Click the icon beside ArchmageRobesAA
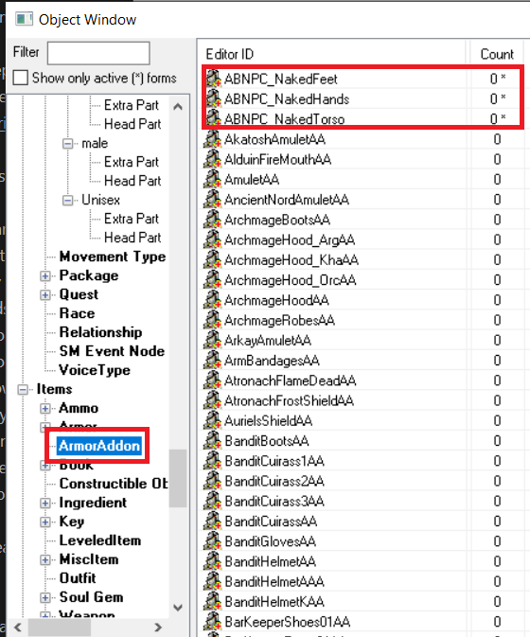Image resolution: width=530 pixels, height=637 pixels. (x=213, y=320)
